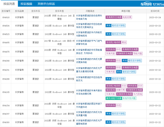
Task: Click the 其他 tag in row 894515
Action: [109, 34]
